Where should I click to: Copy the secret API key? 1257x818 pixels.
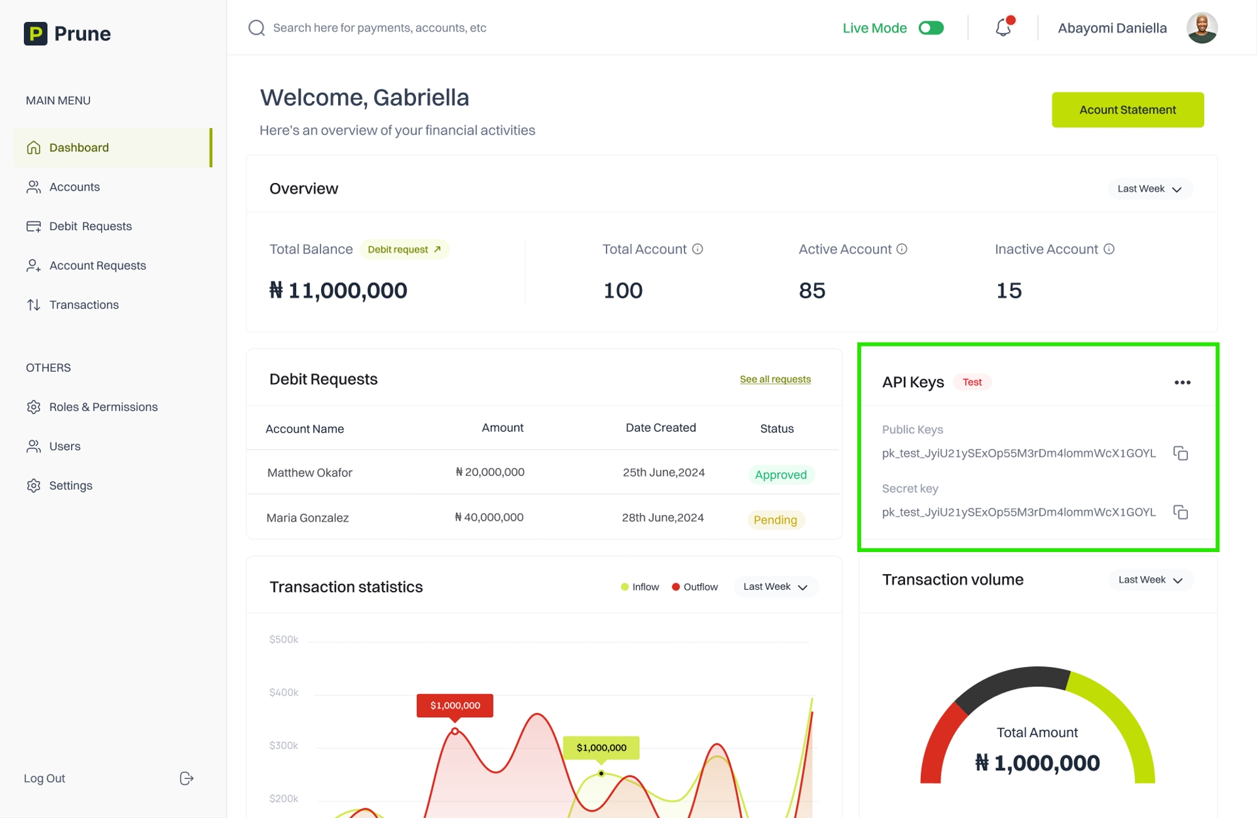(1180, 512)
